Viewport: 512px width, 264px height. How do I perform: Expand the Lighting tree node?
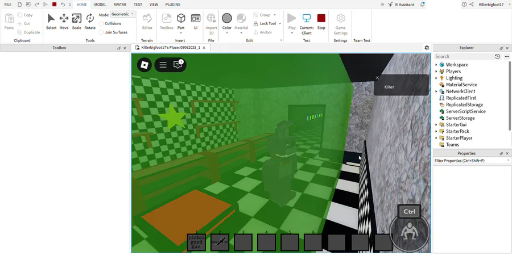click(x=436, y=78)
